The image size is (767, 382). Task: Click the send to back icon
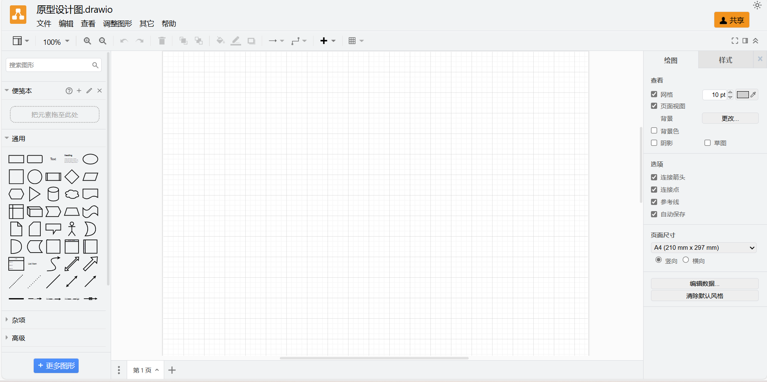(x=199, y=41)
